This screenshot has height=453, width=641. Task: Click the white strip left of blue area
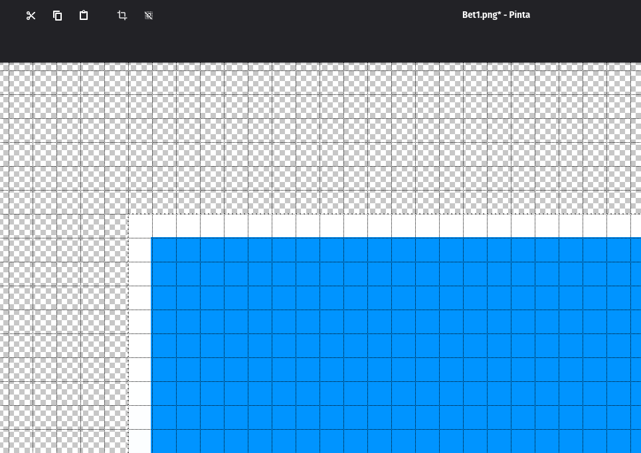pyautogui.click(x=140, y=345)
